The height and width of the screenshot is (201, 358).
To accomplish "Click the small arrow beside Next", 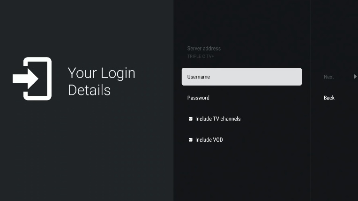I will point(355,77).
